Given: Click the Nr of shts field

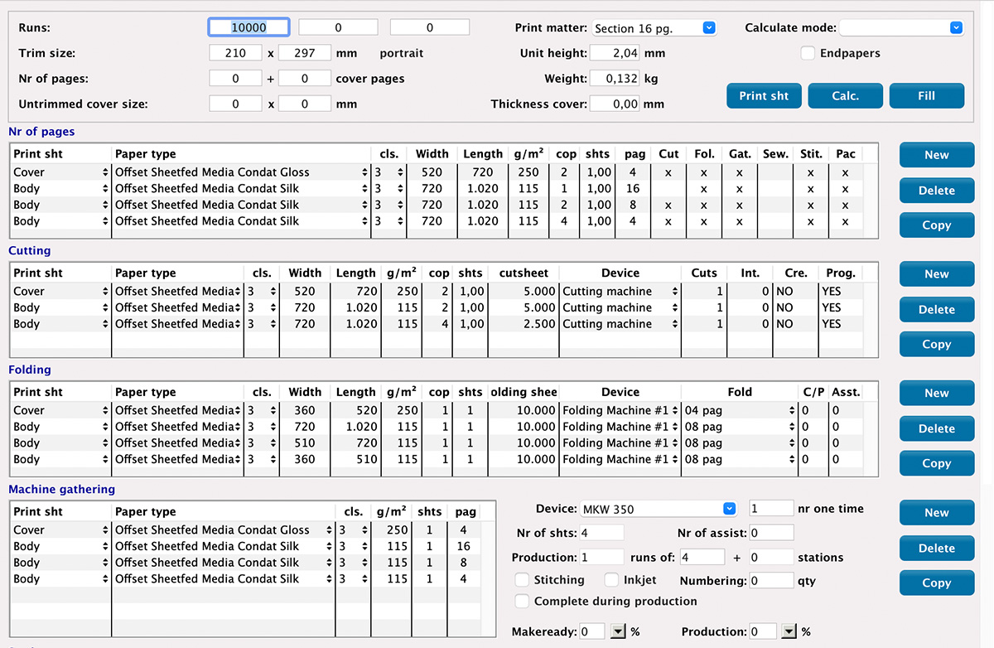Looking at the screenshot, I should (601, 533).
